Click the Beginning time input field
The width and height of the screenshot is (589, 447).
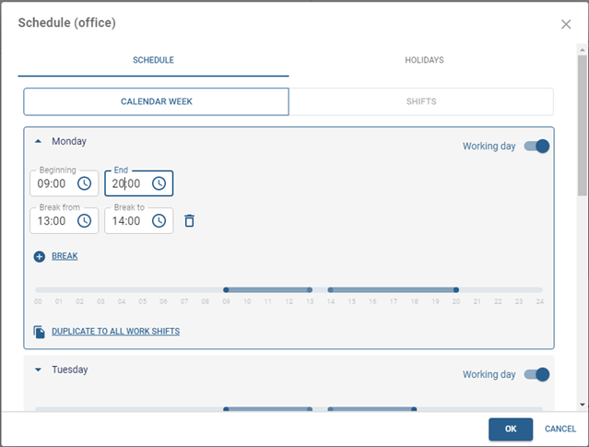click(x=52, y=184)
